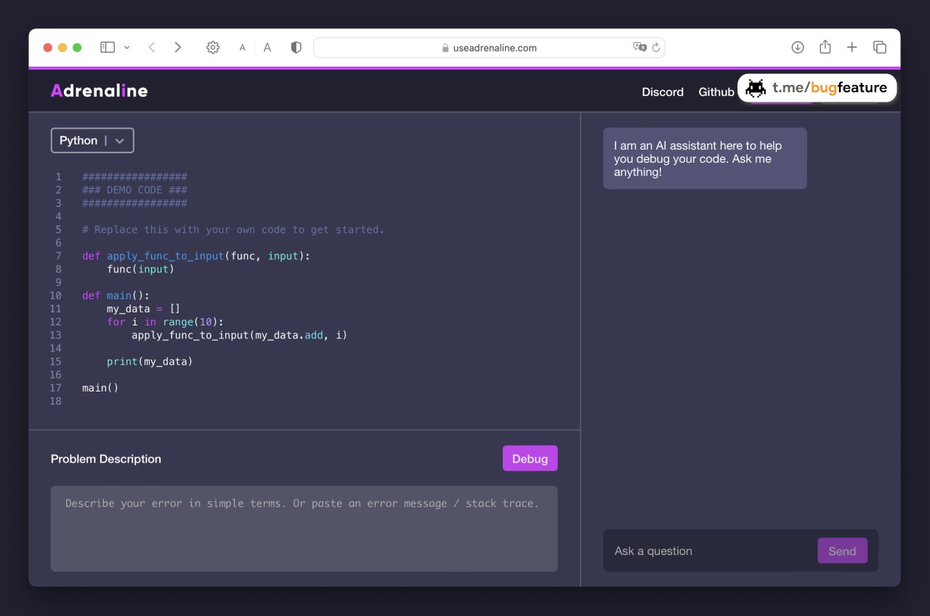The height and width of the screenshot is (616, 930).
Task: Show the tab overview icon
Action: (880, 47)
